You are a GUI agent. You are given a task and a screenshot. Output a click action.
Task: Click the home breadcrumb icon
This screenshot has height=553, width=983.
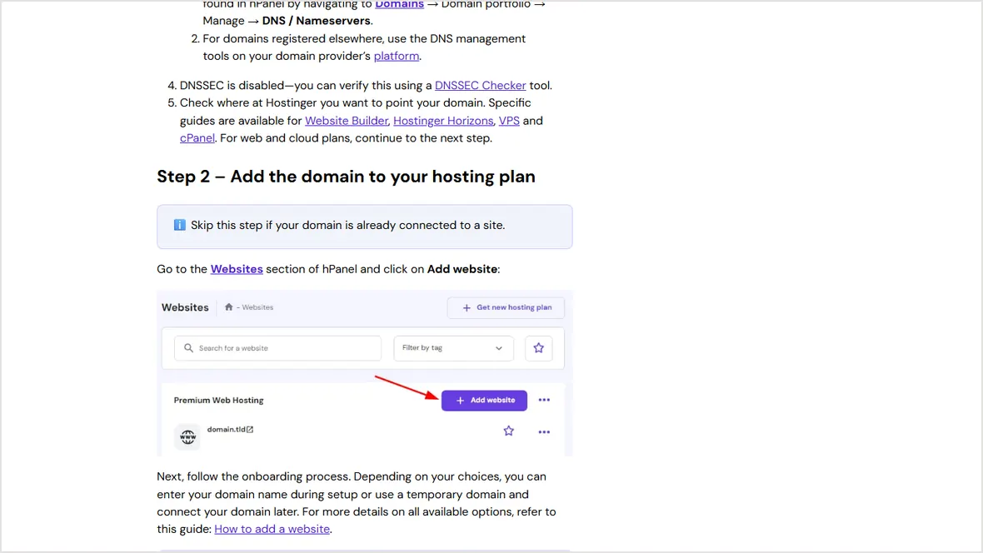pyautogui.click(x=229, y=307)
